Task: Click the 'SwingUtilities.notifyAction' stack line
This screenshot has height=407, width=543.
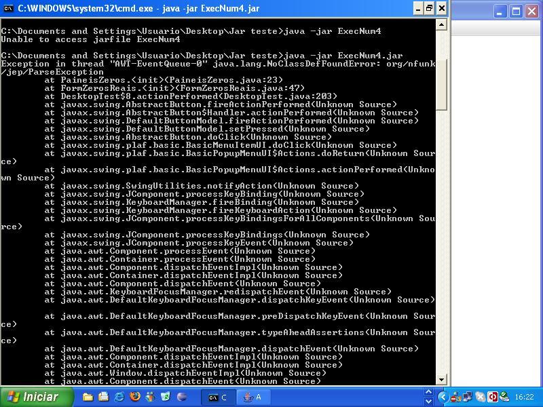Action: point(202,186)
